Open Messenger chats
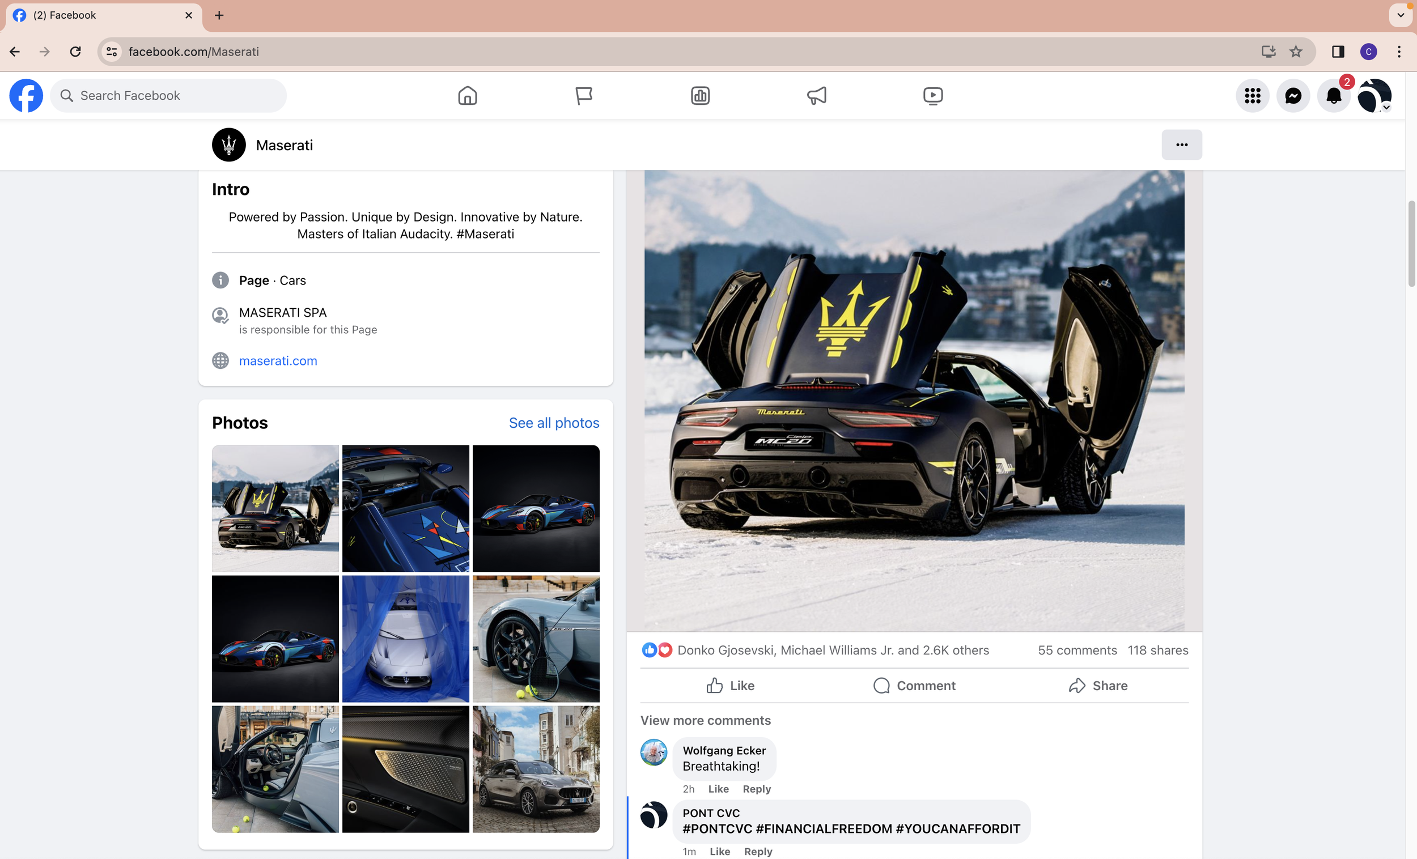1417x859 pixels. [x=1293, y=95]
